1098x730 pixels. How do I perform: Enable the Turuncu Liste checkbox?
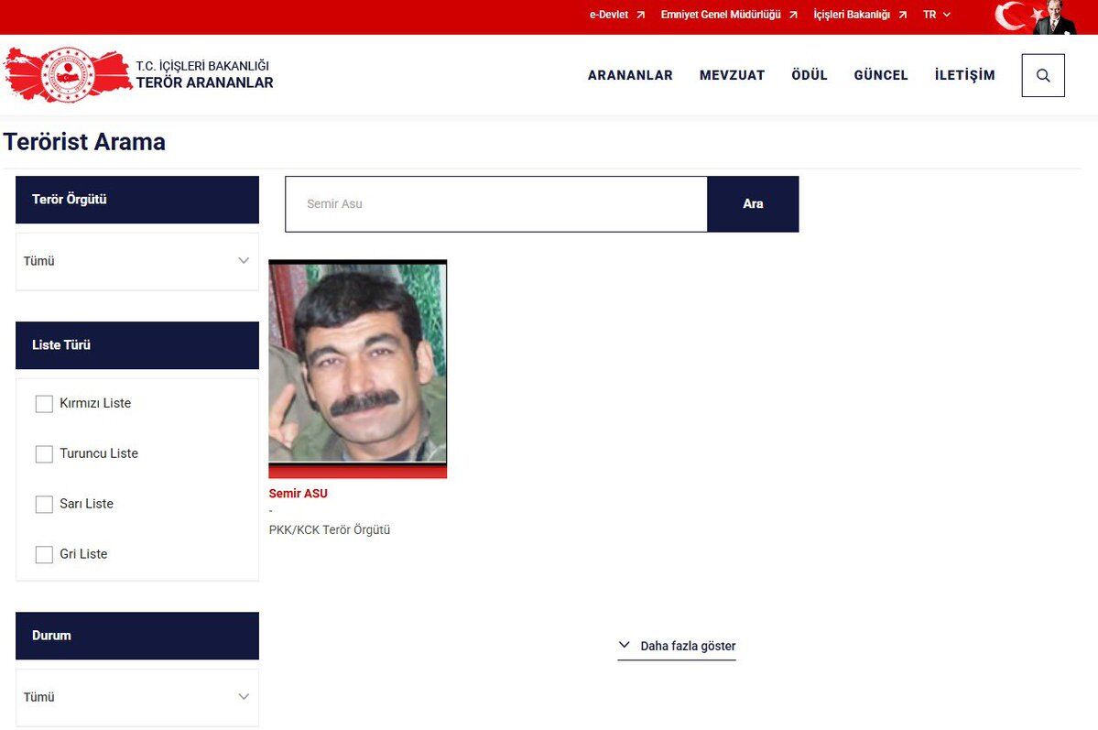(44, 454)
